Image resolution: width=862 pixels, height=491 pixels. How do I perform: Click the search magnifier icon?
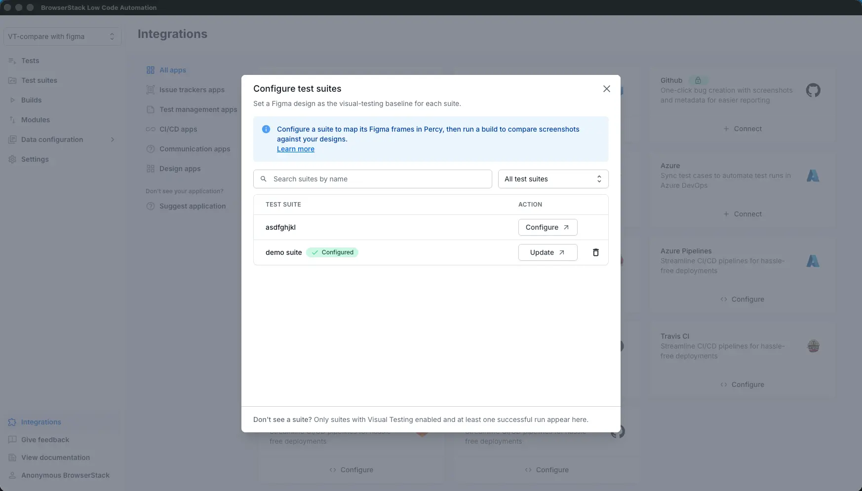(264, 179)
